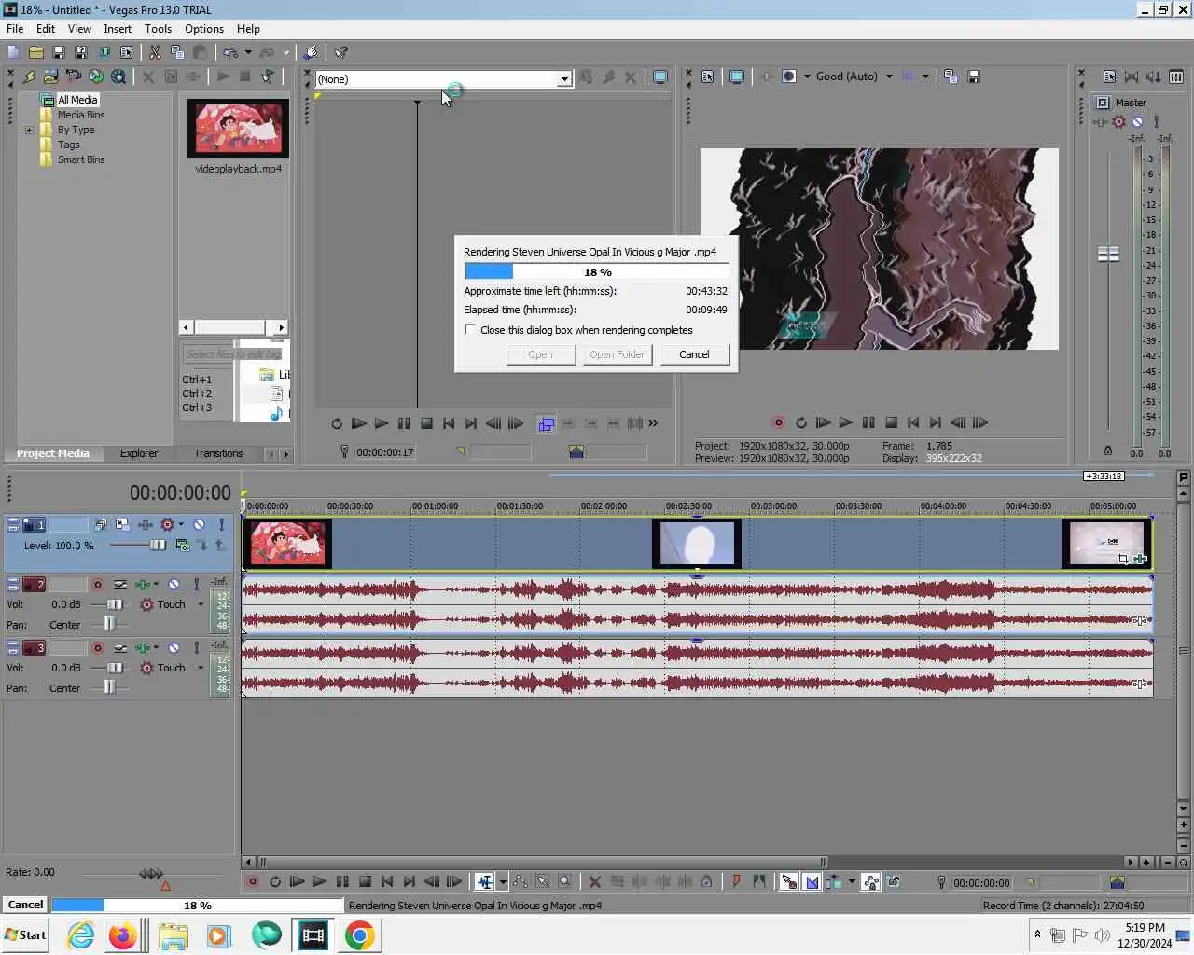The height and width of the screenshot is (955, 1194).
Task: Open the Trimmer (None) media dropdown
Action: 564,79
